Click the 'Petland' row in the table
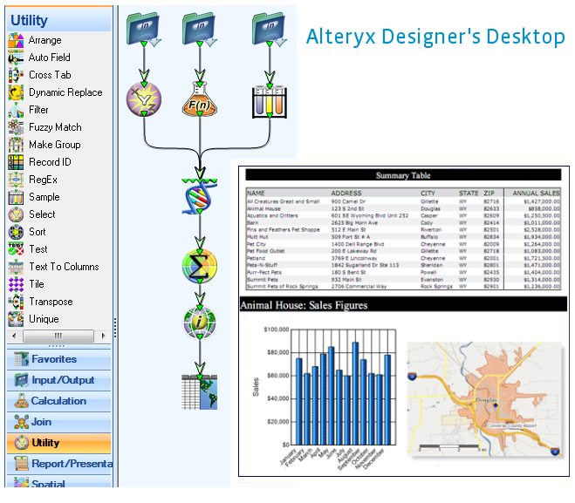 [x=403, y=258]
